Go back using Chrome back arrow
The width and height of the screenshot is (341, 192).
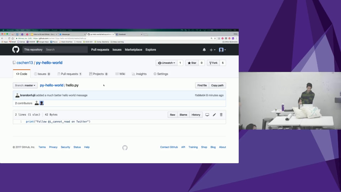[2, 38]
